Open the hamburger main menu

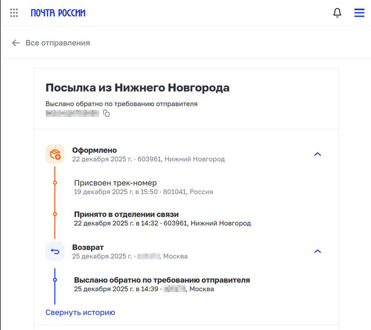click(359, 13)
